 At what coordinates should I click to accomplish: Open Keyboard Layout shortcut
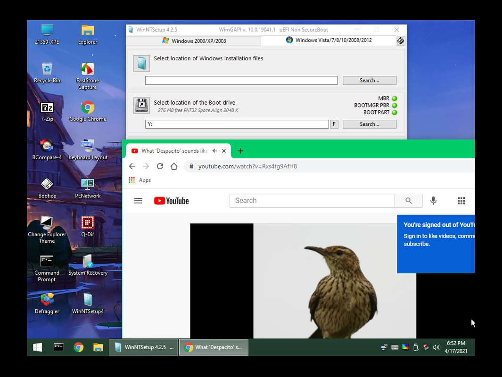point(88,150)
